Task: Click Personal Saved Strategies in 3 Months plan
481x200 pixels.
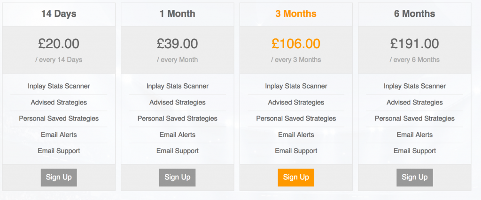Action: tap(296, 119)
